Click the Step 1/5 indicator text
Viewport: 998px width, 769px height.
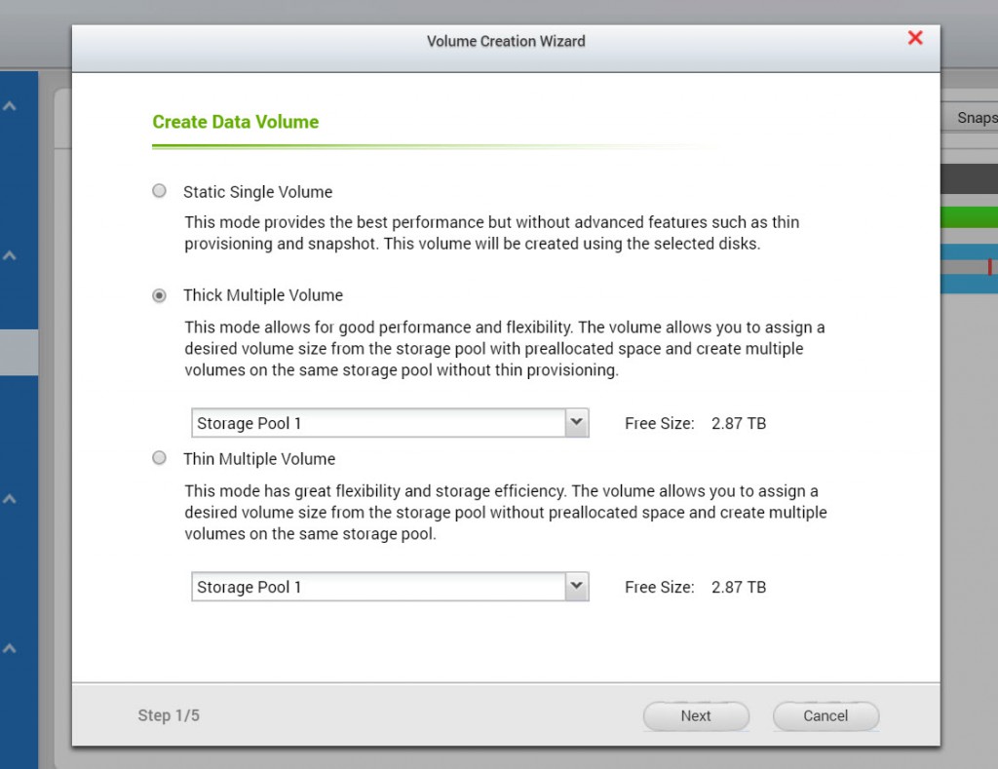(169, 716)
